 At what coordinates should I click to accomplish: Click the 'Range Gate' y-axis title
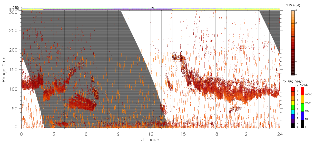coord(4,69)
